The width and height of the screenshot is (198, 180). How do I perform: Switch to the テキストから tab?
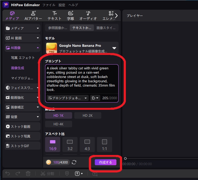pyautogui.click(x=82, y=28)
